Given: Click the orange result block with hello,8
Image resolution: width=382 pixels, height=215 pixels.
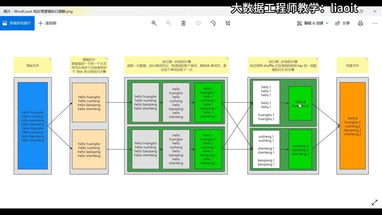Looking at the screenshot, I should tap(352, 126).
